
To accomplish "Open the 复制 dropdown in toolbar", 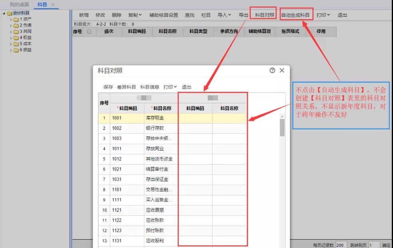I will tap(135, 15).
